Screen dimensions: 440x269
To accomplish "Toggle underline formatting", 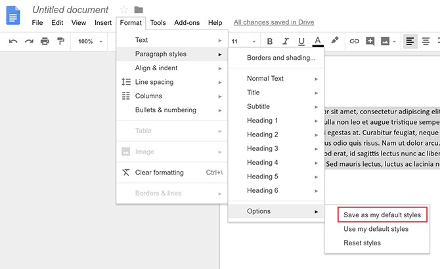I will pyautogui.click(x=301, y=41).
